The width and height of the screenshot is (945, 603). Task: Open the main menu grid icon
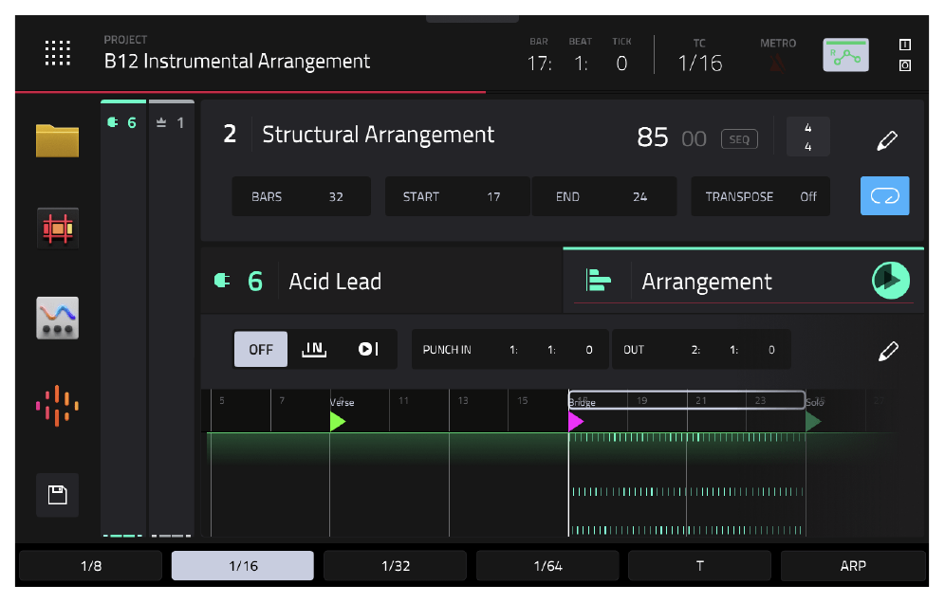point(58,53)
